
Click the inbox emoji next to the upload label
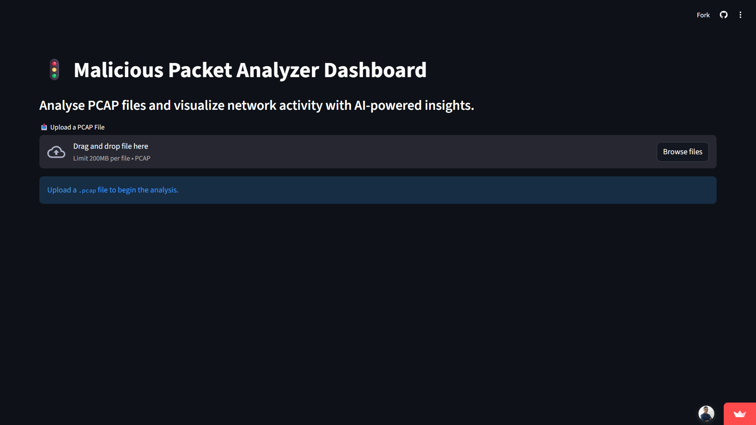(x=44, y=127)
